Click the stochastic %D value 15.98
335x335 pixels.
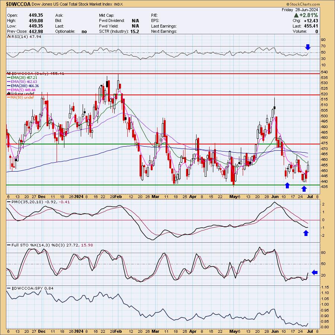[87, 245]
